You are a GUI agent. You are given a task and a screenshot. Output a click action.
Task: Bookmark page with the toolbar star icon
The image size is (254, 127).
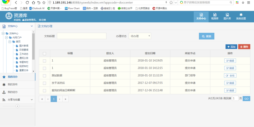(x=44, y=3)
